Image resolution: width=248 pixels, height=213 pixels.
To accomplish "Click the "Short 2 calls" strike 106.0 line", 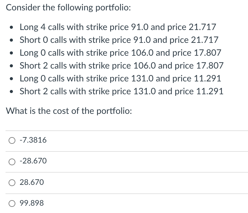I will point(122,65).
